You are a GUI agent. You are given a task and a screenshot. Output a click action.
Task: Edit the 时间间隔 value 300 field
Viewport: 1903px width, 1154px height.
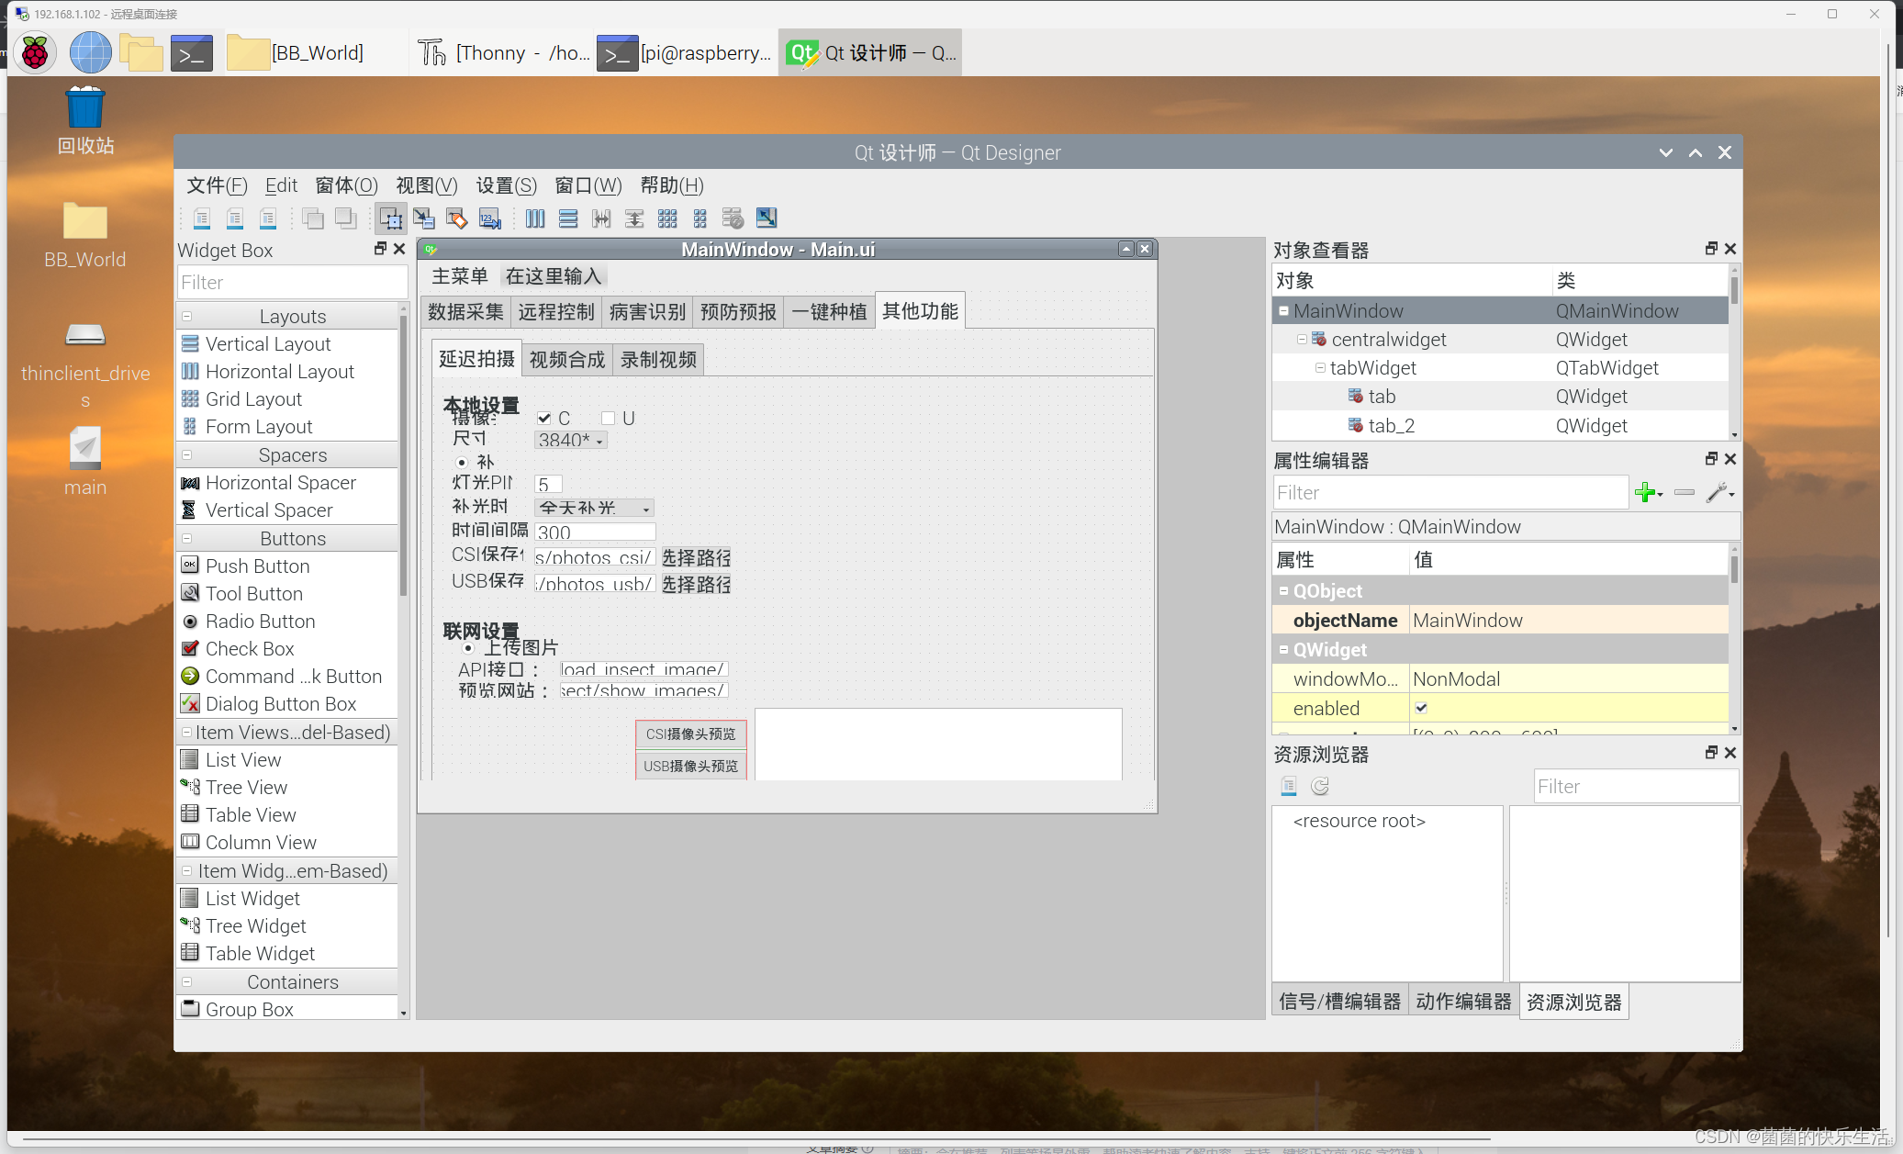tap(595, 532)
